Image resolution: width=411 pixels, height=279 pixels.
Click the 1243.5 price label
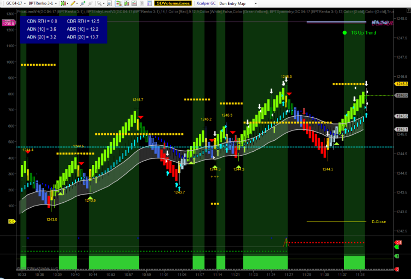90,200
